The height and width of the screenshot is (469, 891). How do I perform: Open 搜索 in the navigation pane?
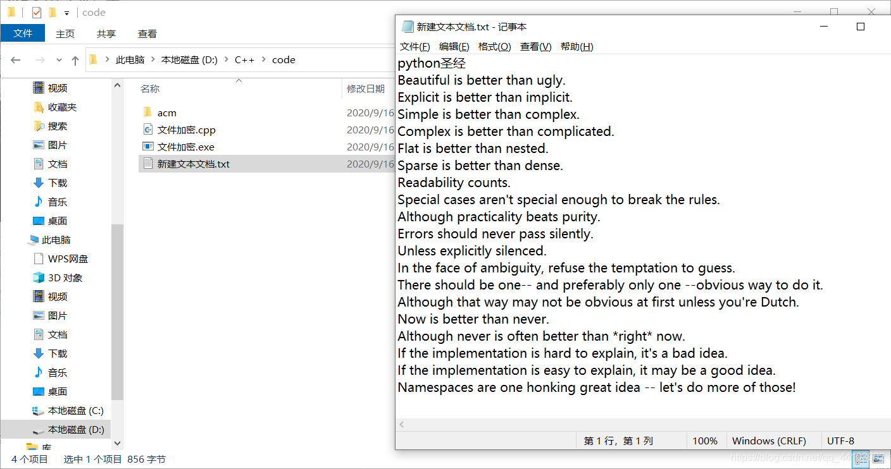tap(58, 126)
